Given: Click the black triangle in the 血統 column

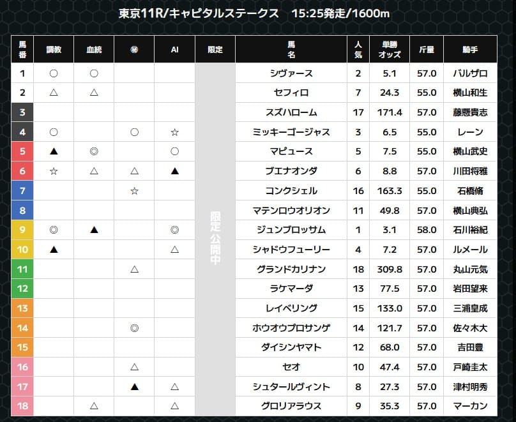Looking at the screenshot, I should pos(94,230).
